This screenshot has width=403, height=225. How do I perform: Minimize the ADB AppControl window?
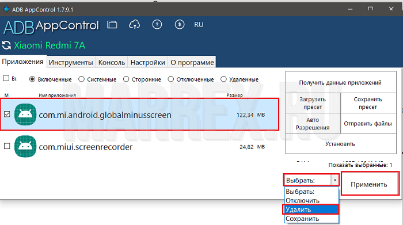point(350,9)
